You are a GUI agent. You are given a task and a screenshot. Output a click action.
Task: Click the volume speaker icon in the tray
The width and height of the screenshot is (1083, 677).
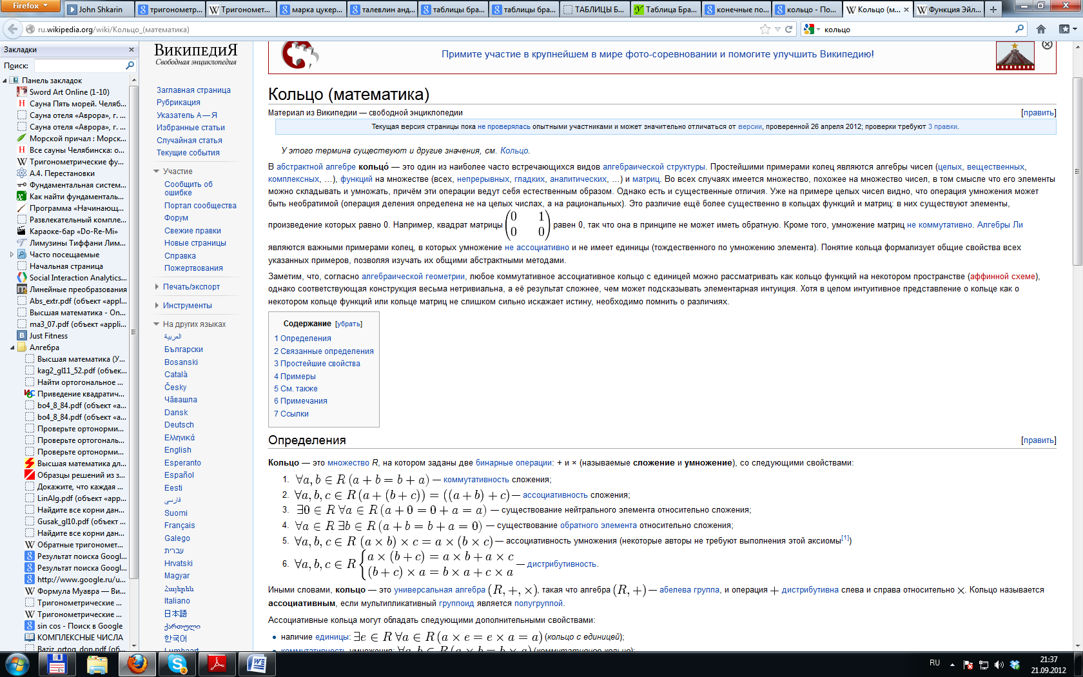[999, 664]
